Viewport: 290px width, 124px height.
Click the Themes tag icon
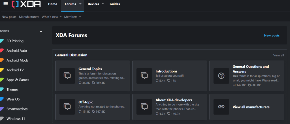pos(2,89)
